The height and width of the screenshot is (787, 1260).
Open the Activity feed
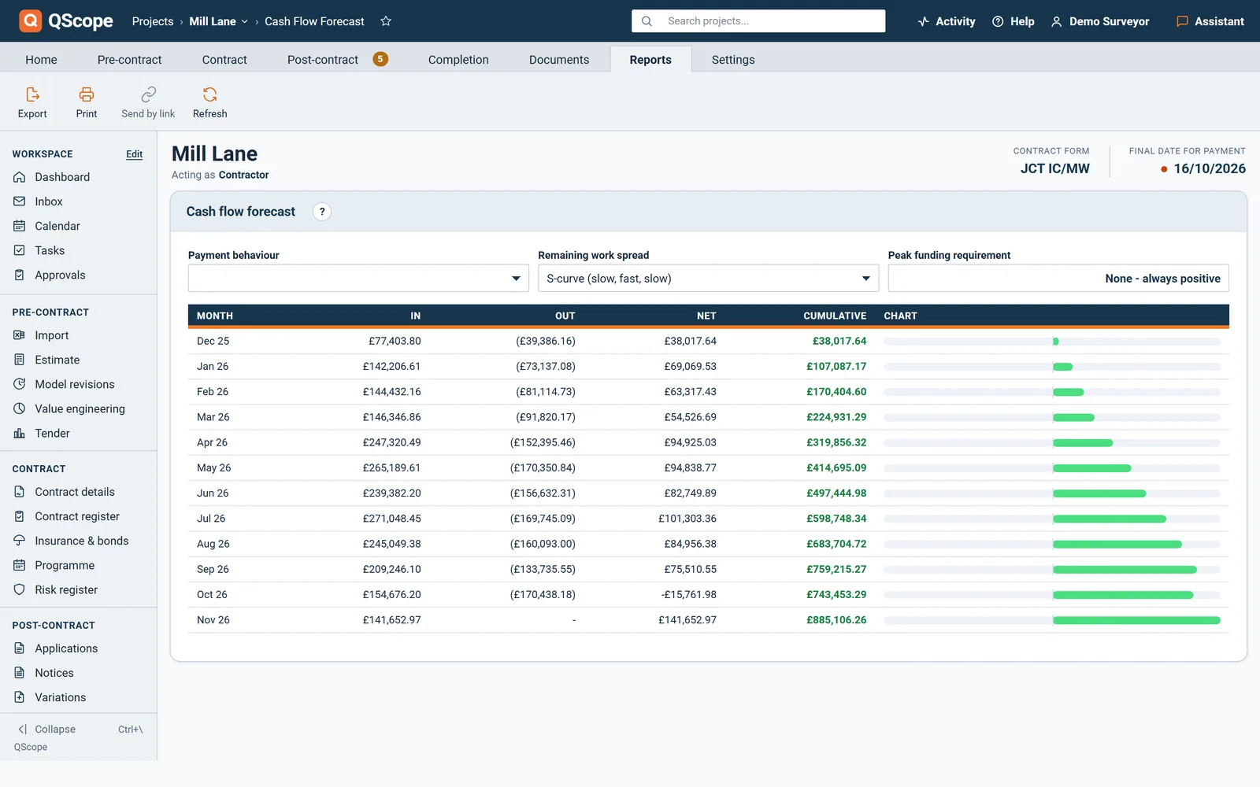[x=946, y=21]
